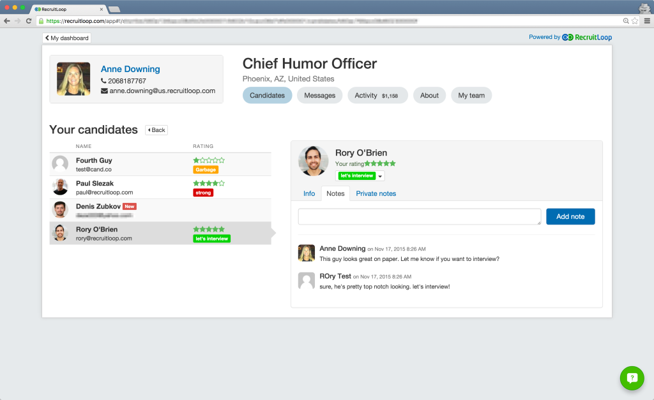Open the status dropdown arrow next to let's interview
This screenshot has width=654, height=400.
(380, 176)
